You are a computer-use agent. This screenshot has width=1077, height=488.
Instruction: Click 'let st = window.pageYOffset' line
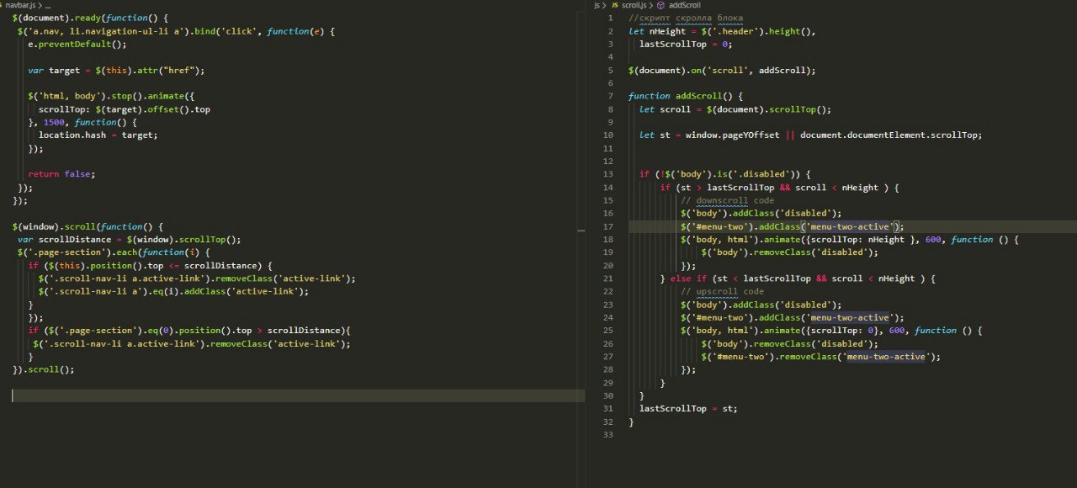coord(810,135)
